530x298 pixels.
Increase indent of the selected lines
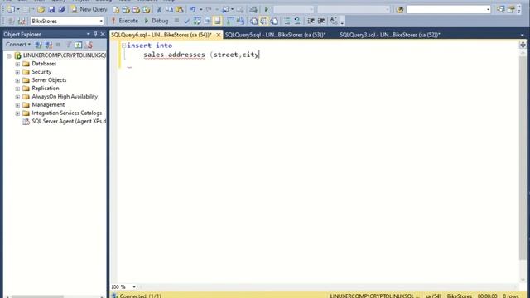[321, 21]
